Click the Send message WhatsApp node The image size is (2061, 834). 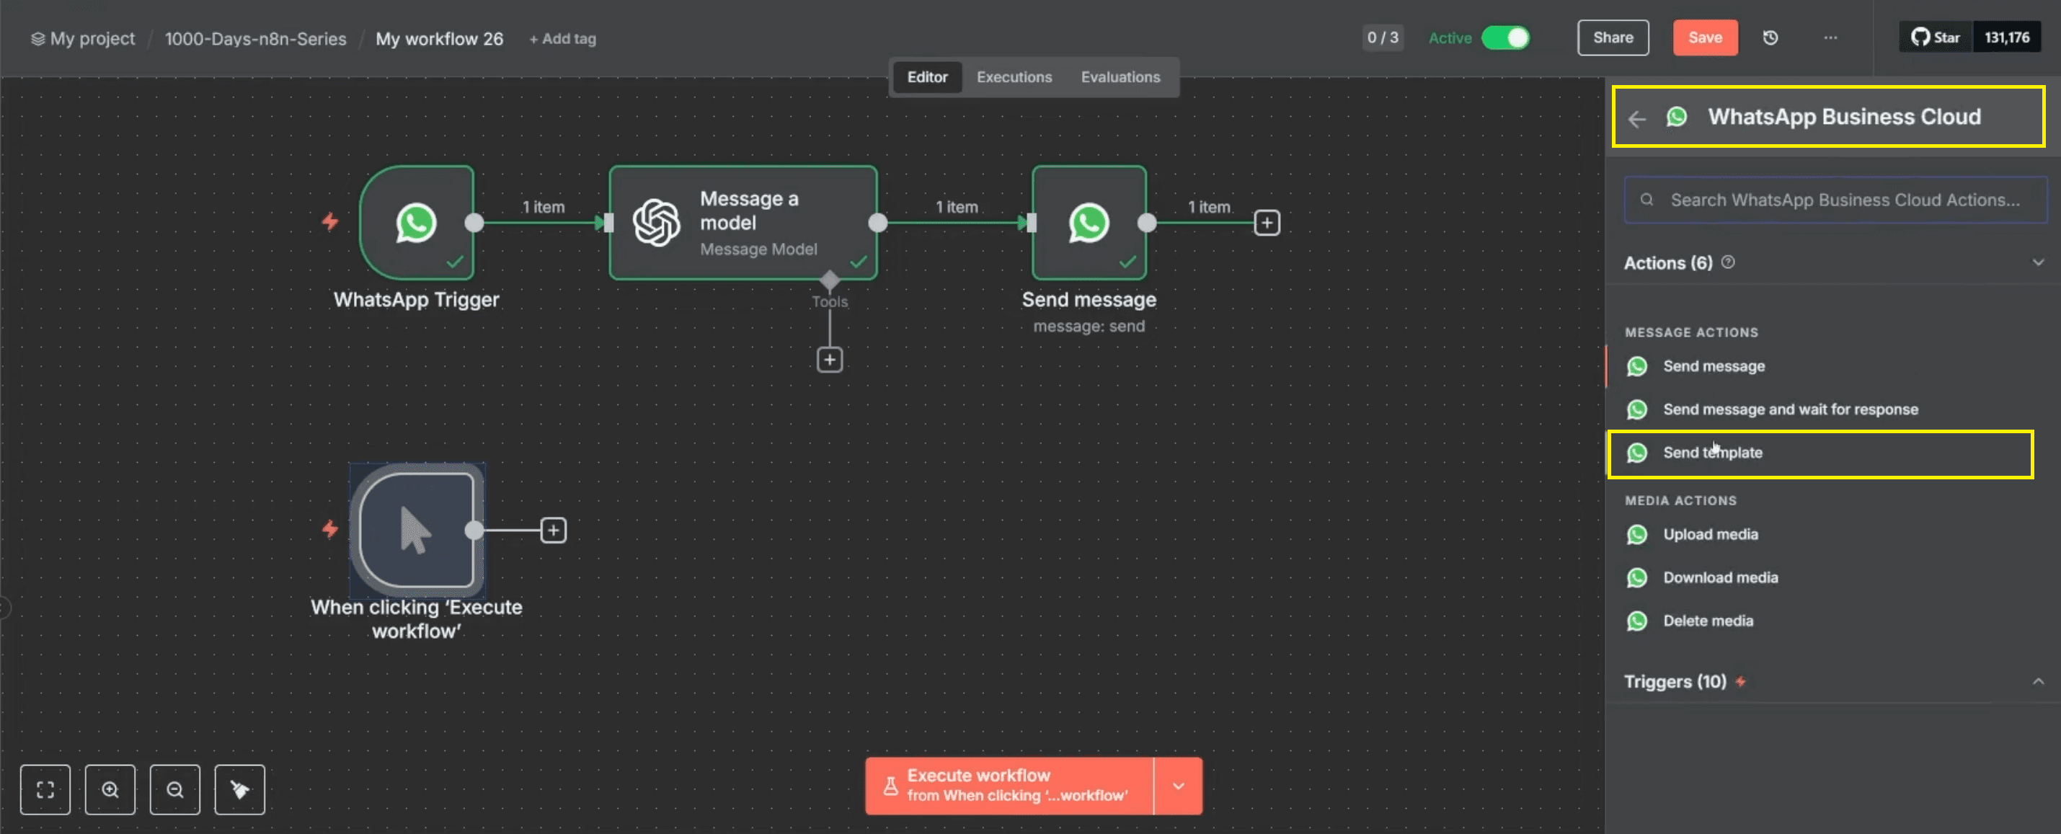[1088, 223]
